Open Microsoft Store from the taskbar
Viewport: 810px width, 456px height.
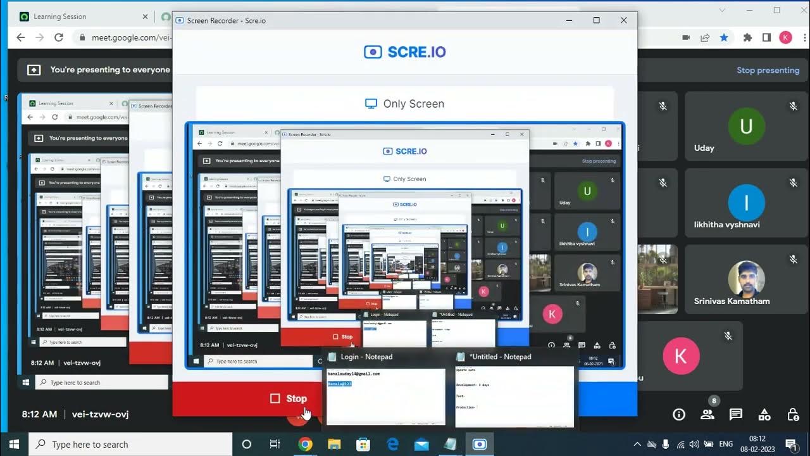[x=363, y=444]
